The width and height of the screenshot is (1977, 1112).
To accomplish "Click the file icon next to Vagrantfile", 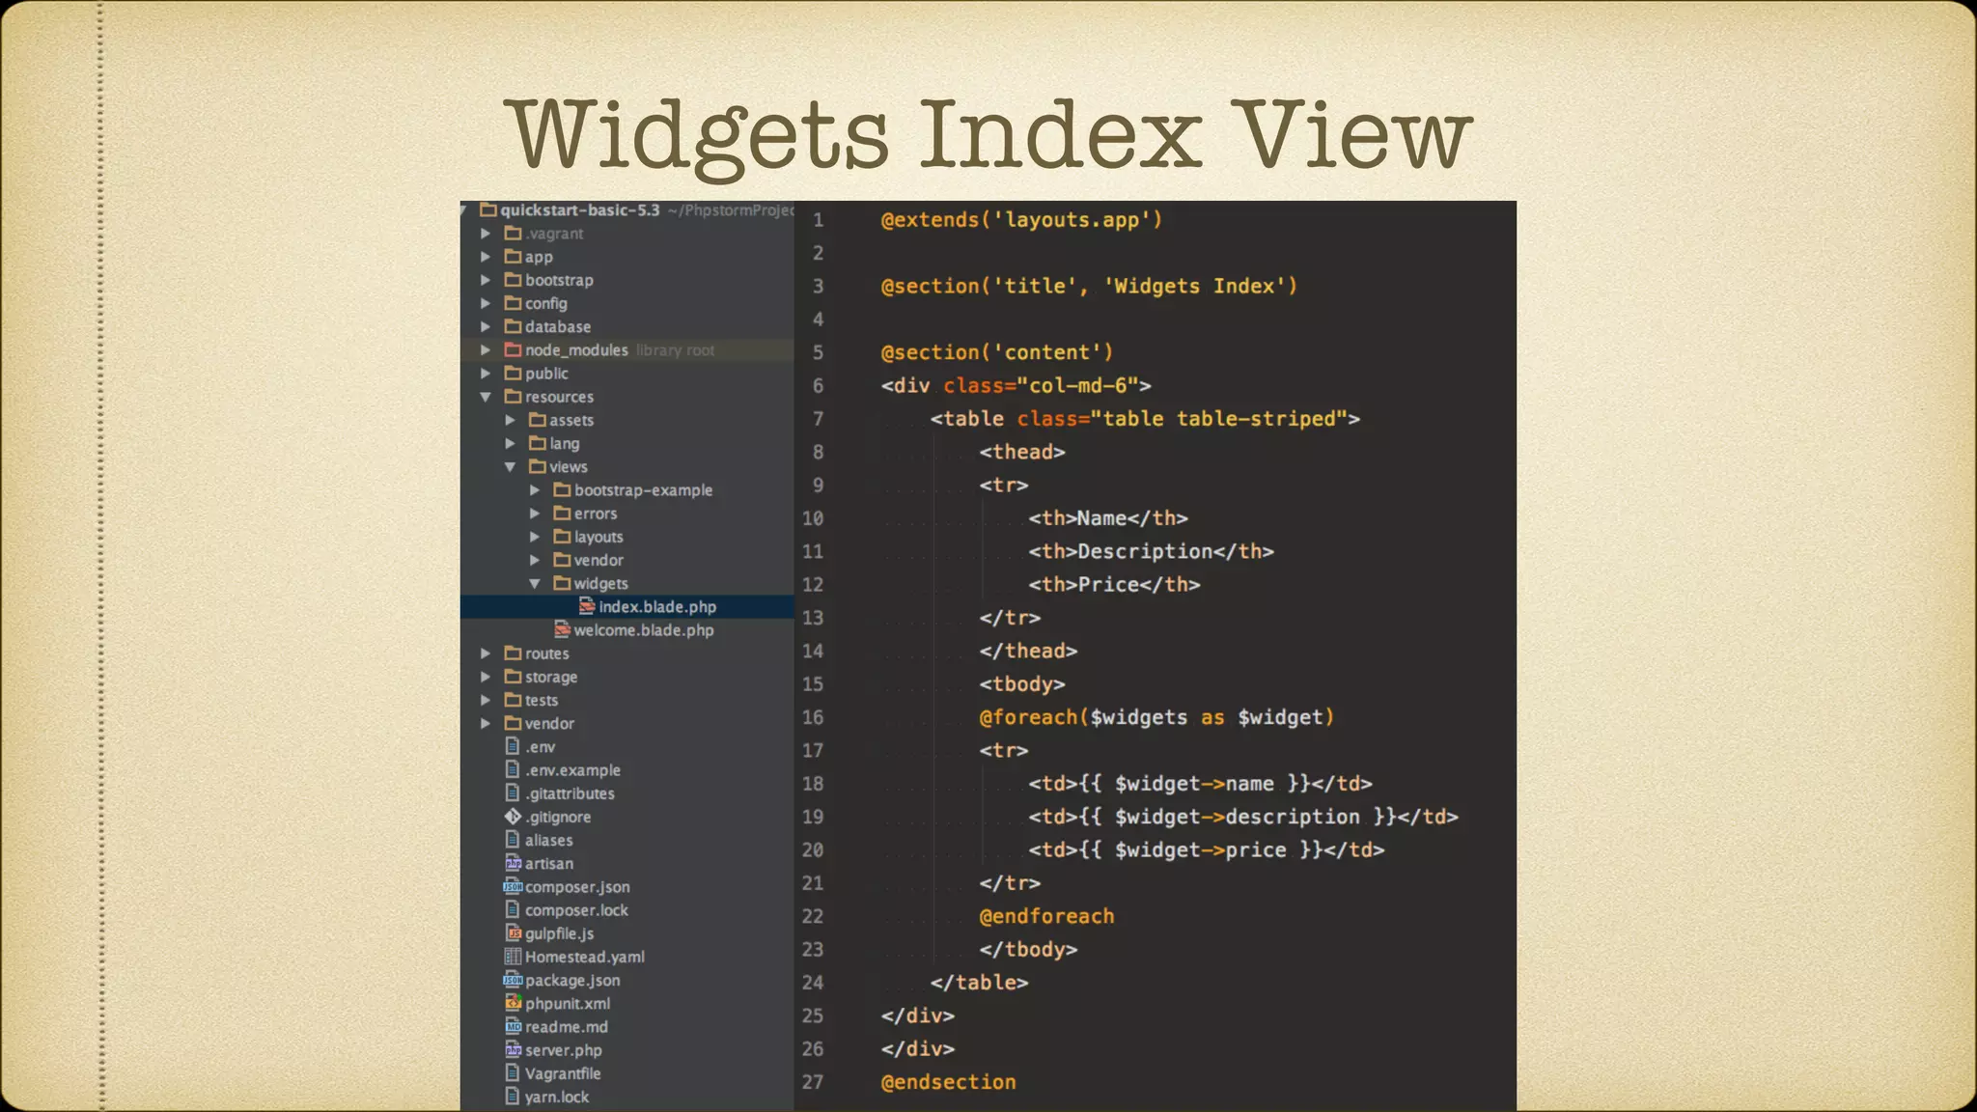I will point(513,1073).
